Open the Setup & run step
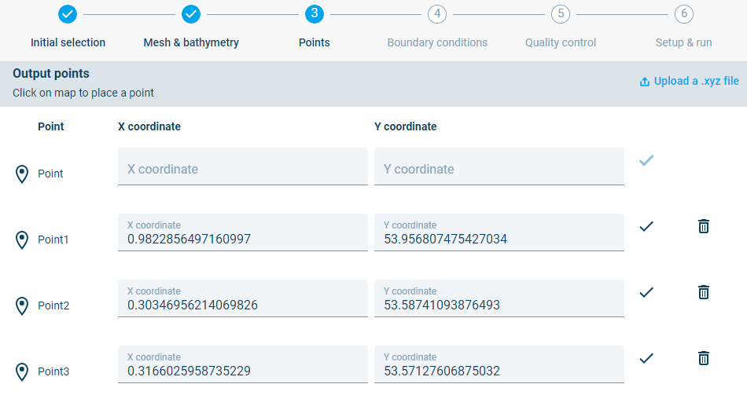747x406 pixels. [x=683, y=14]
